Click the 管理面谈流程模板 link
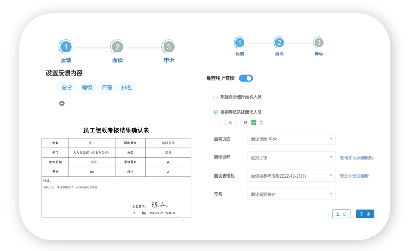The height and width of the screenshot is (251, 408). pyautogui.click(x=357, y=157)
